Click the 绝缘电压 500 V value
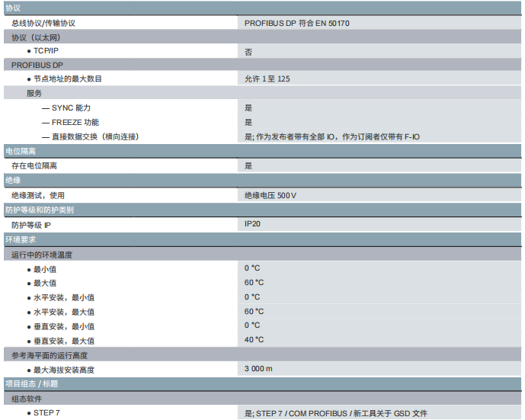Viewport: 525px width, 420px height. [x=270, y=195]
